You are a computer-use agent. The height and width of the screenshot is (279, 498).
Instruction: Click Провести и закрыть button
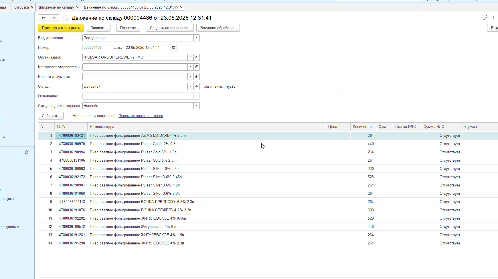[61, 28]
